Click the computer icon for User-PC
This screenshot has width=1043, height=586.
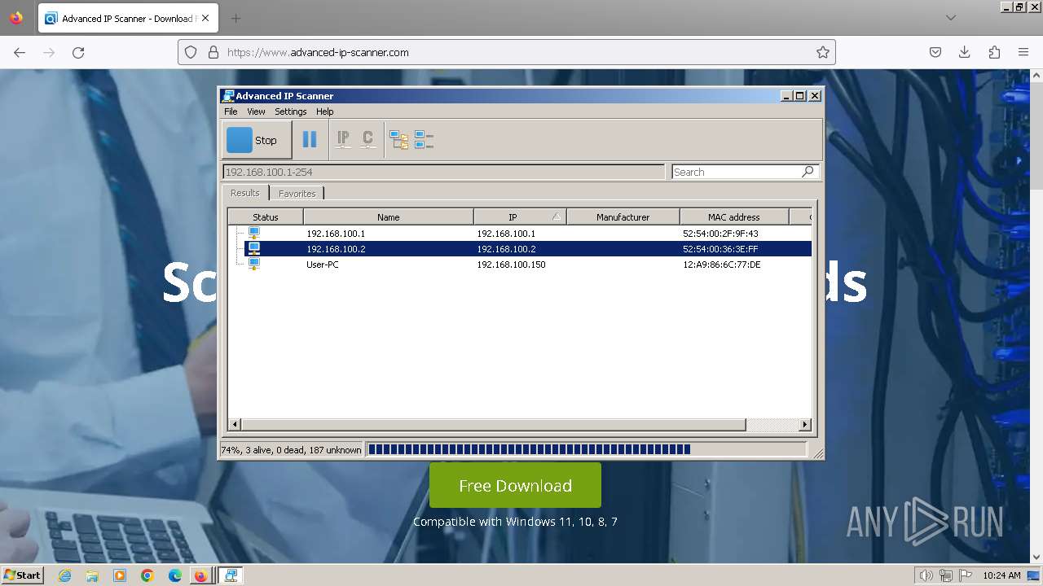tap(254, 265)
